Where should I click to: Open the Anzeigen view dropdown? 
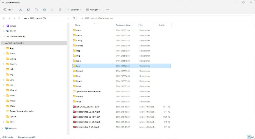(x=93, y=10)
